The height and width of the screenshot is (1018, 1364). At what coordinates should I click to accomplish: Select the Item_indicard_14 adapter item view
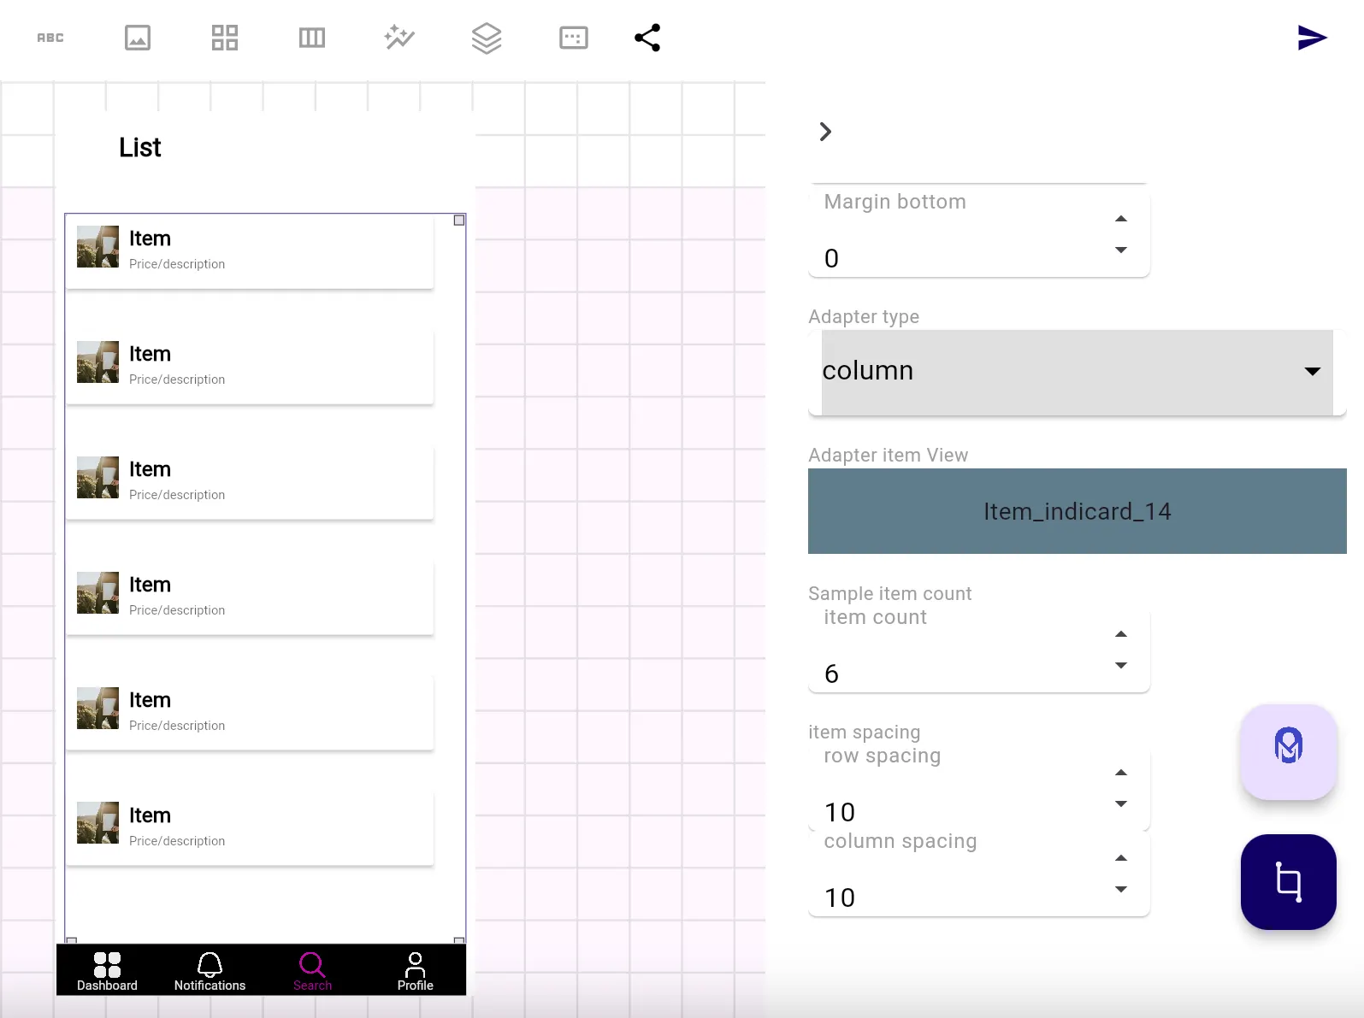(1077, 511)
